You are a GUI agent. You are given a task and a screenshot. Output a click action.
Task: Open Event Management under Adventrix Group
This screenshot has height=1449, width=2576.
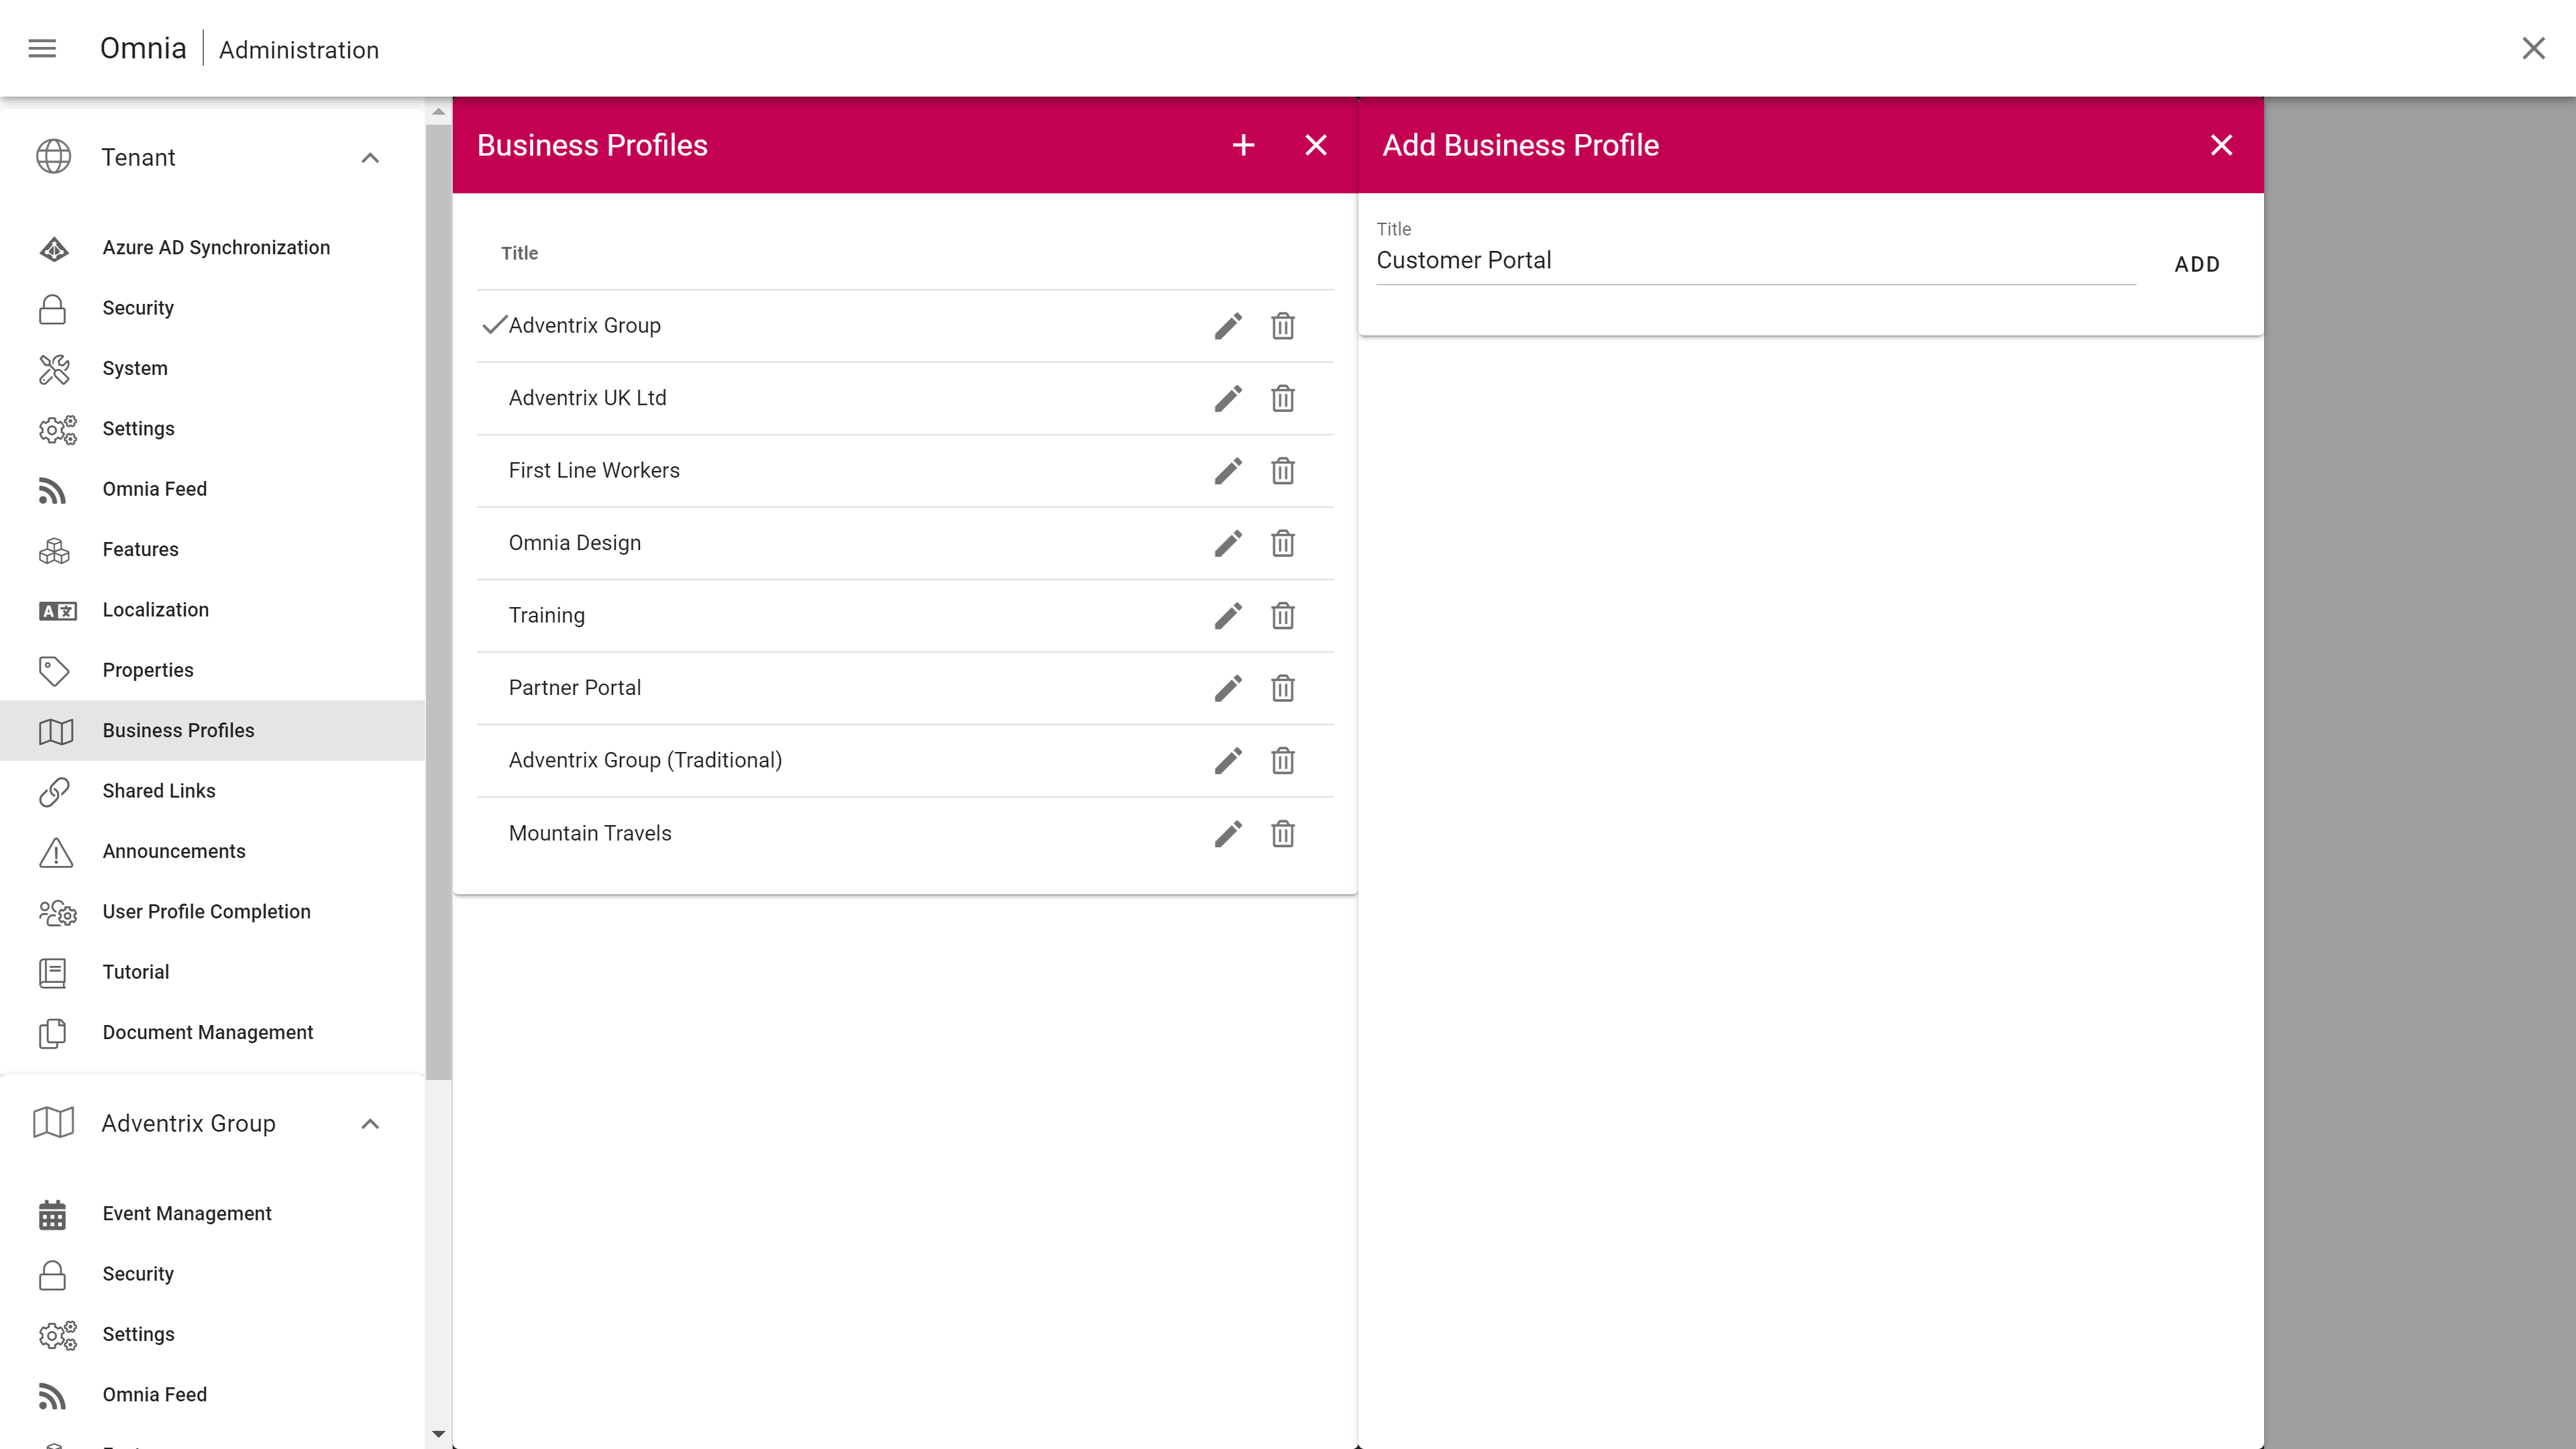[186, 1214]
